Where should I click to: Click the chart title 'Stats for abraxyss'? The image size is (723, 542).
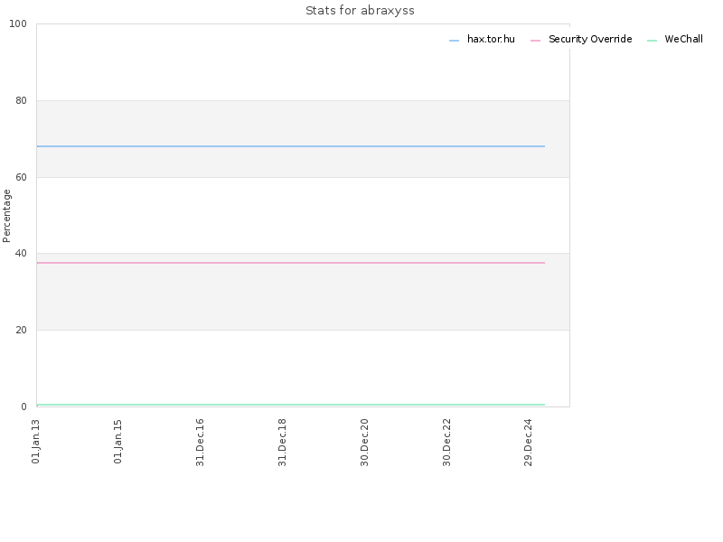(360, 11)
